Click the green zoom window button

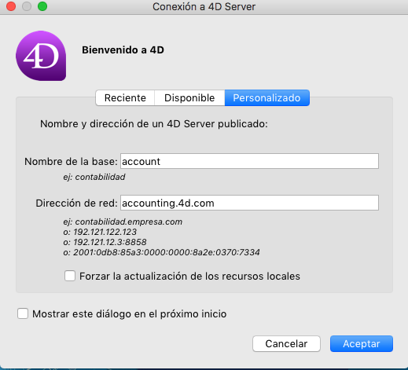tap(42, 6)
